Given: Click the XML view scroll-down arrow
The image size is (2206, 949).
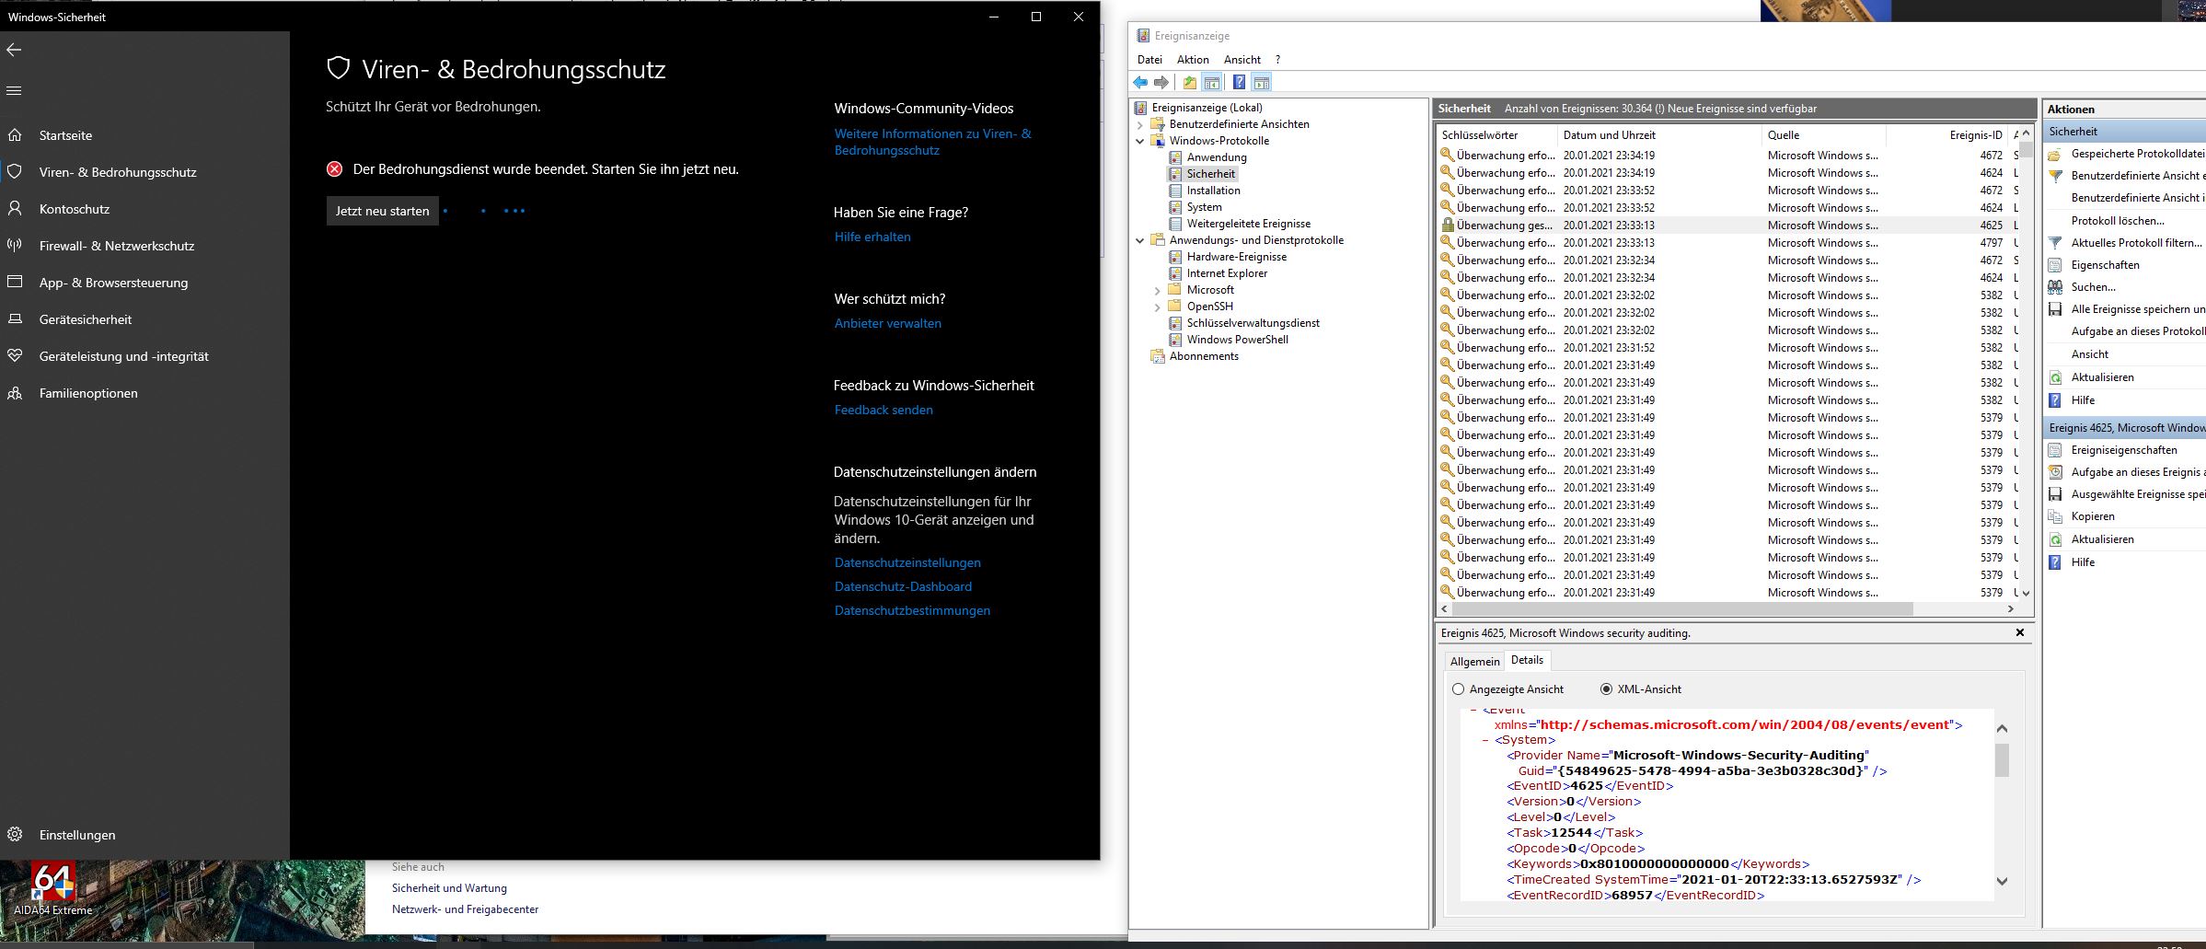Looking at the screenshot, I should [2002, 881].
